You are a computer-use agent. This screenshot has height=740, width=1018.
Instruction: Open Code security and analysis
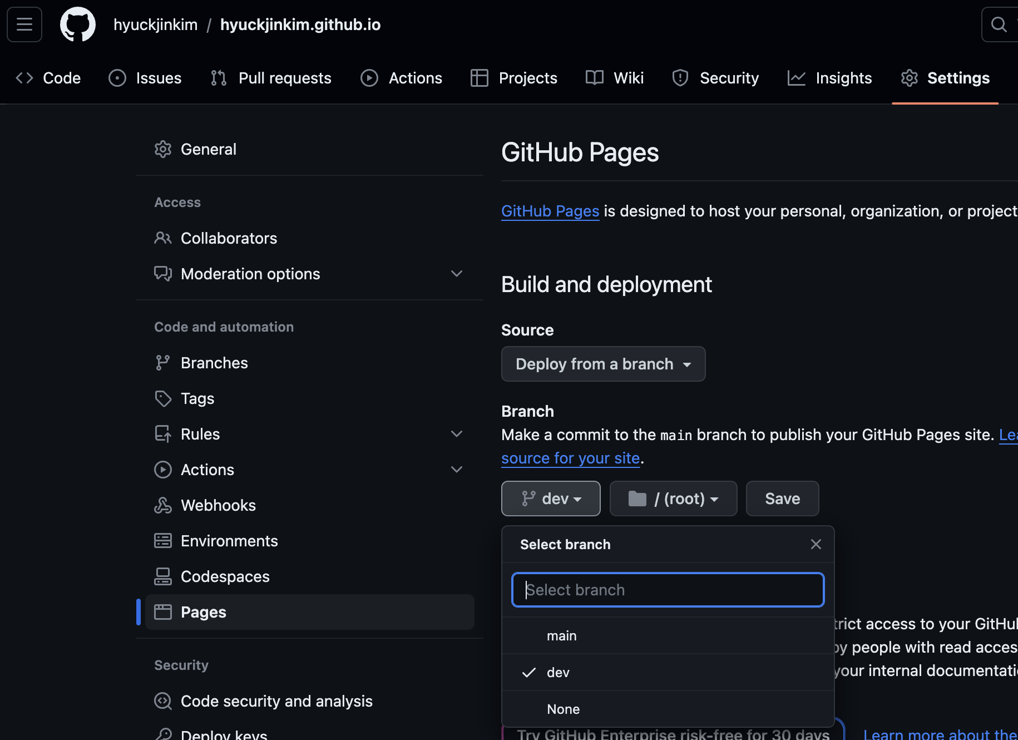point(310,701)
